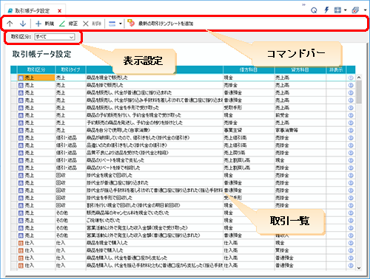Click the 受取手形 debit cell on 手形で受け取った row
This screenshot has width=370, height=279.
pyautogui.click(x=249, y=108)
